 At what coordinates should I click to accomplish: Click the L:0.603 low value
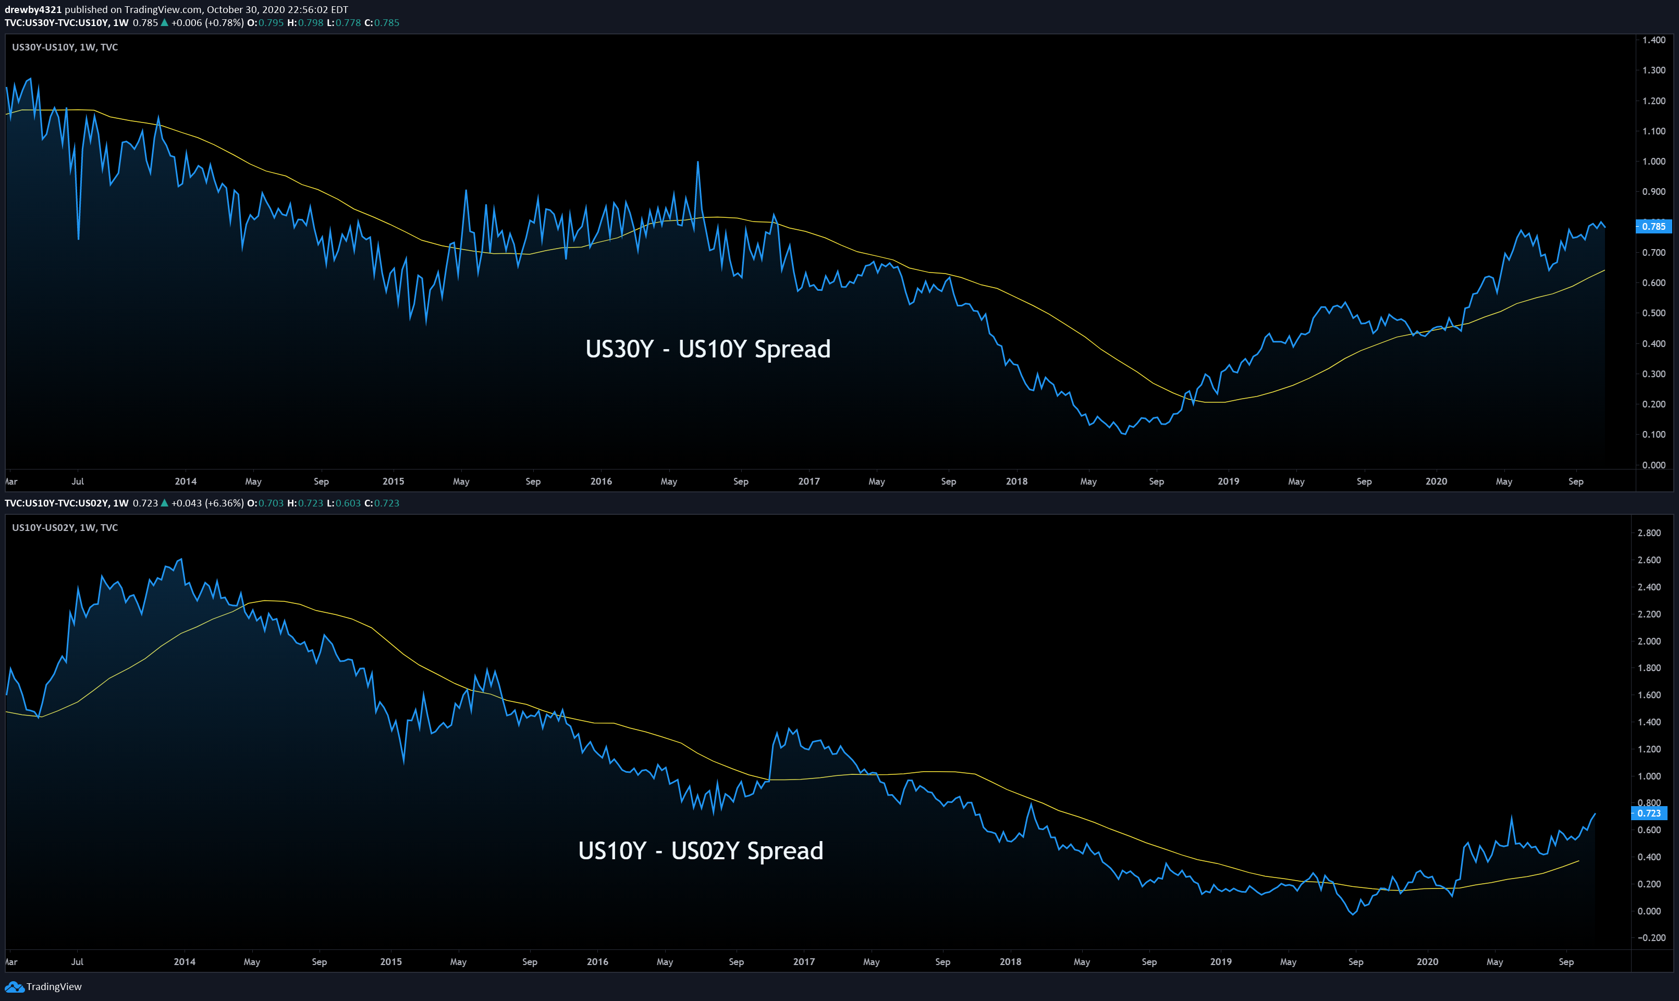click(x=344, y=503)
